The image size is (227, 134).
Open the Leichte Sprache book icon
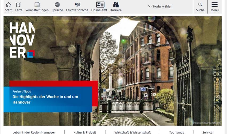click(77, 5)
